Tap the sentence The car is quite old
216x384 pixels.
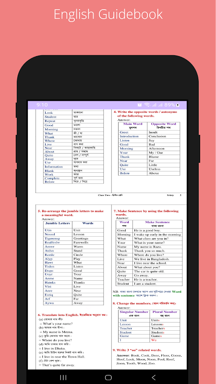[x=149, y=272]
